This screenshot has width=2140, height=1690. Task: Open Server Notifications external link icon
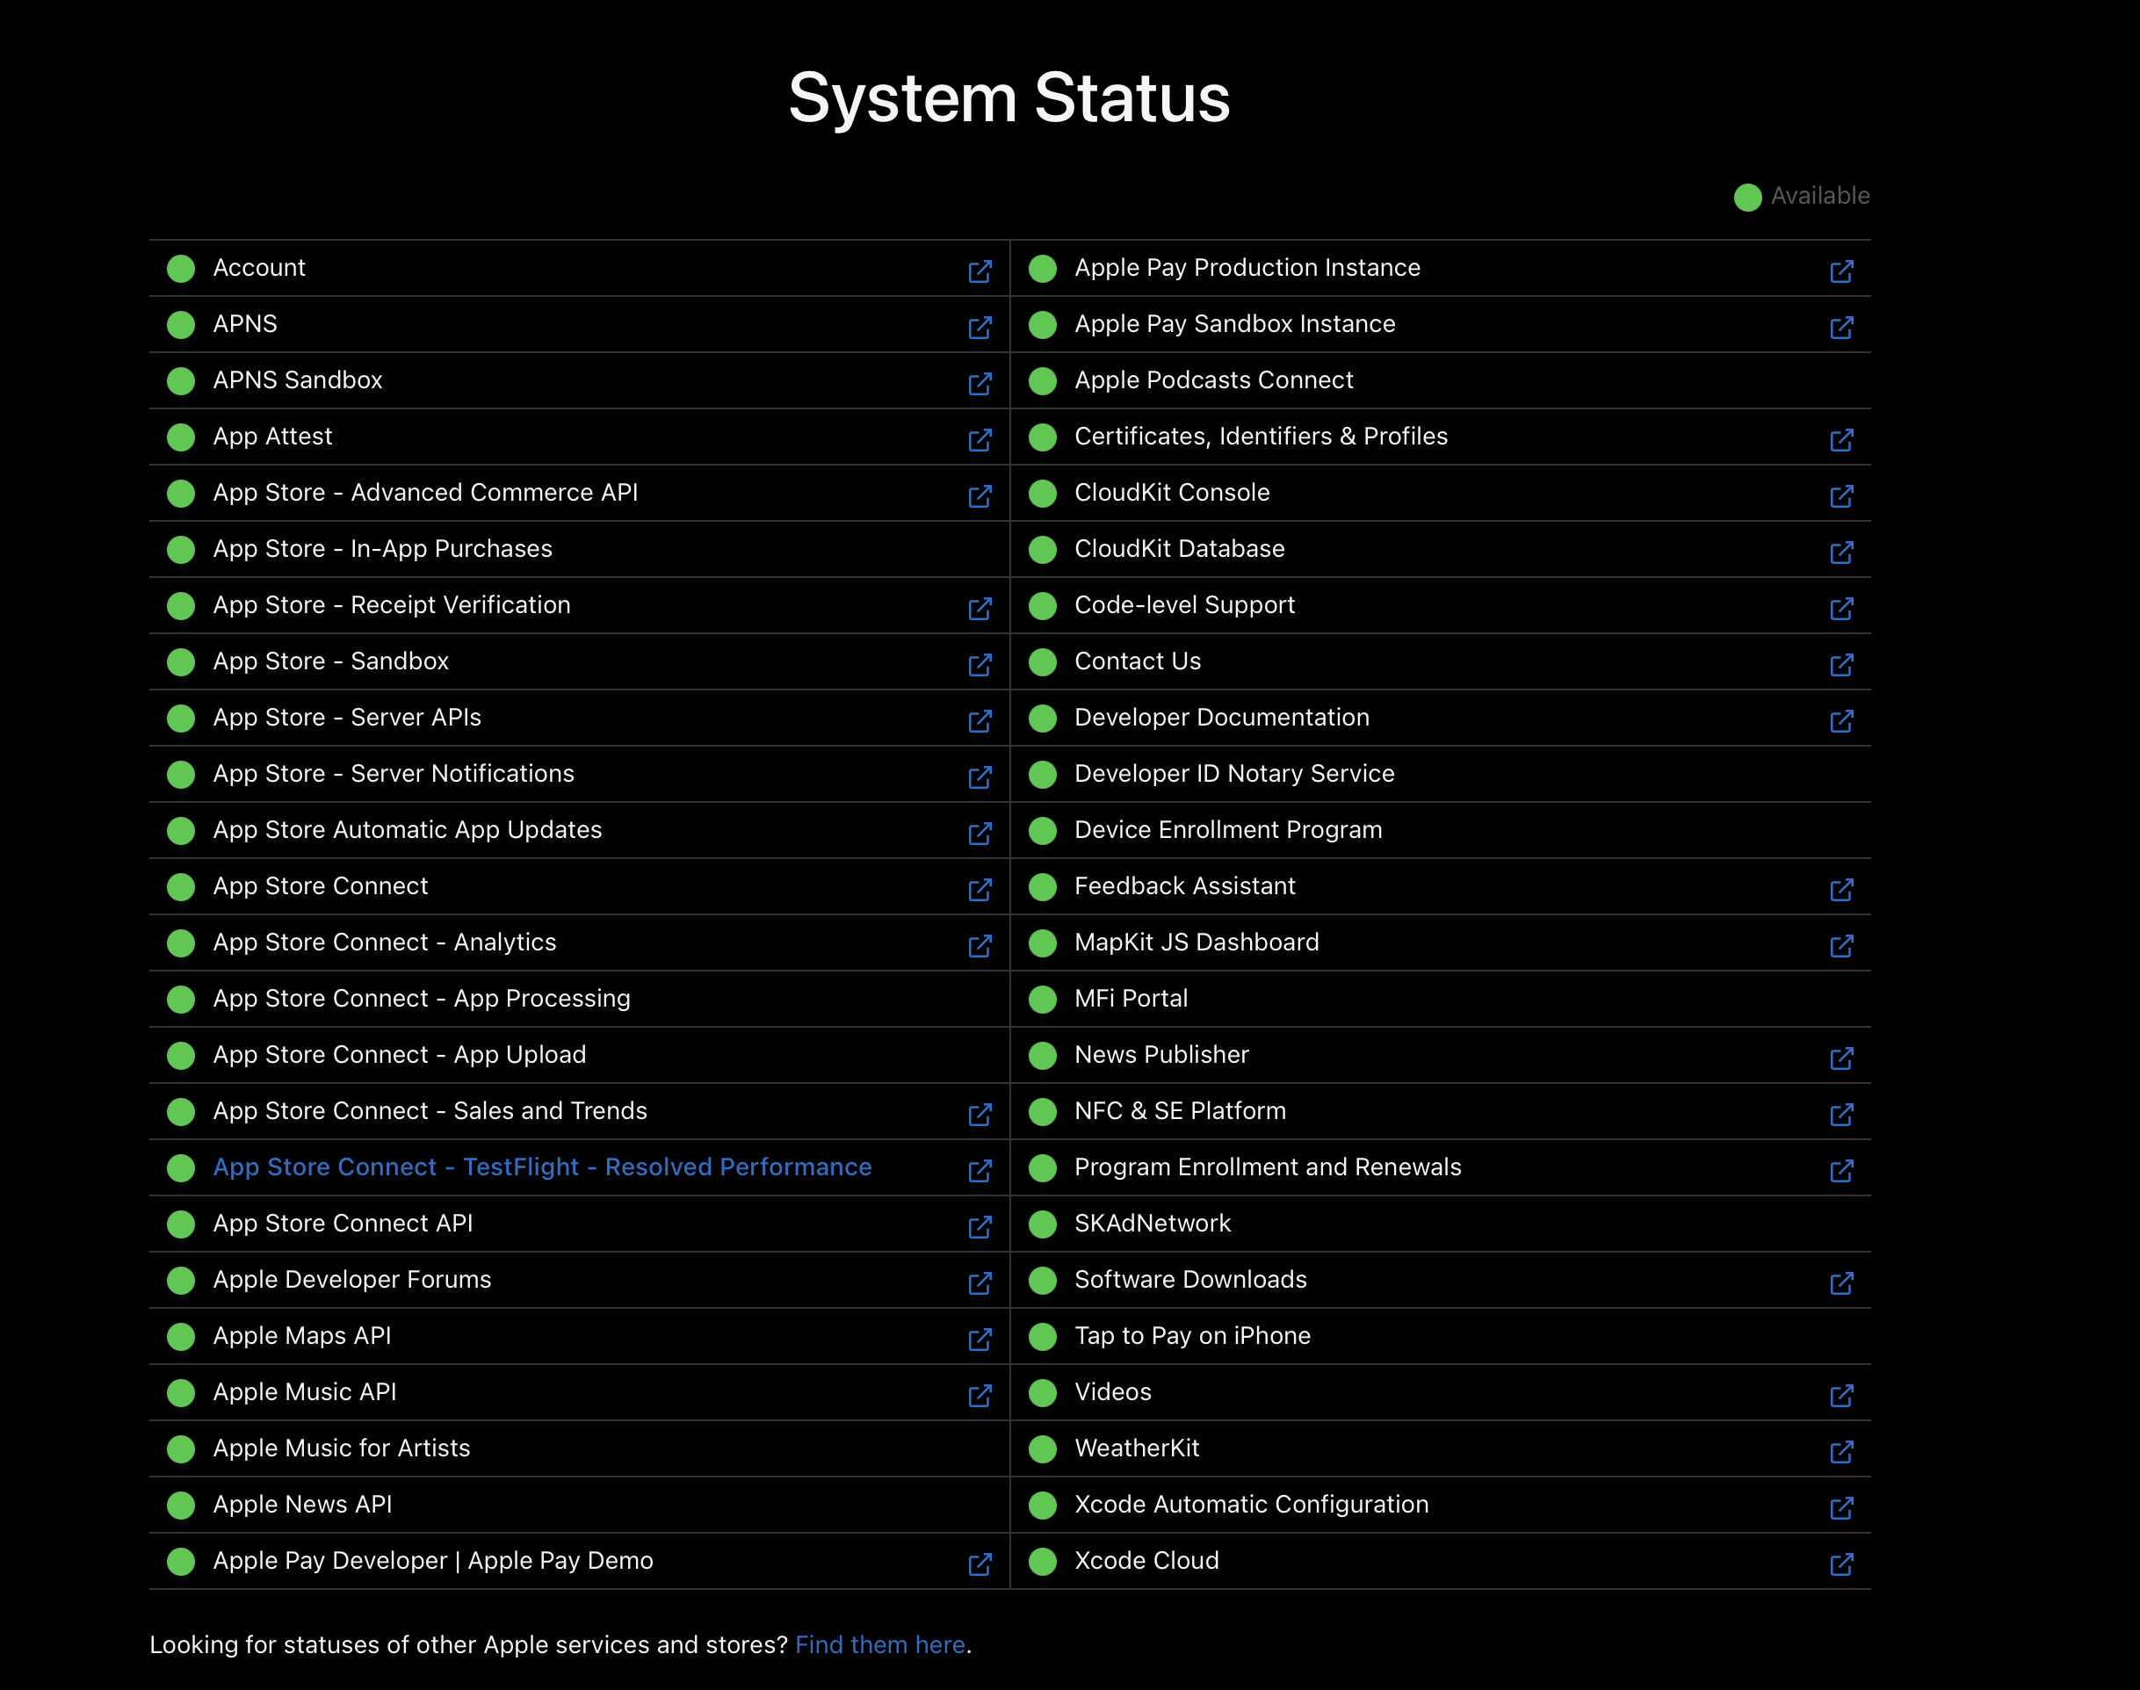click(980, 777)
